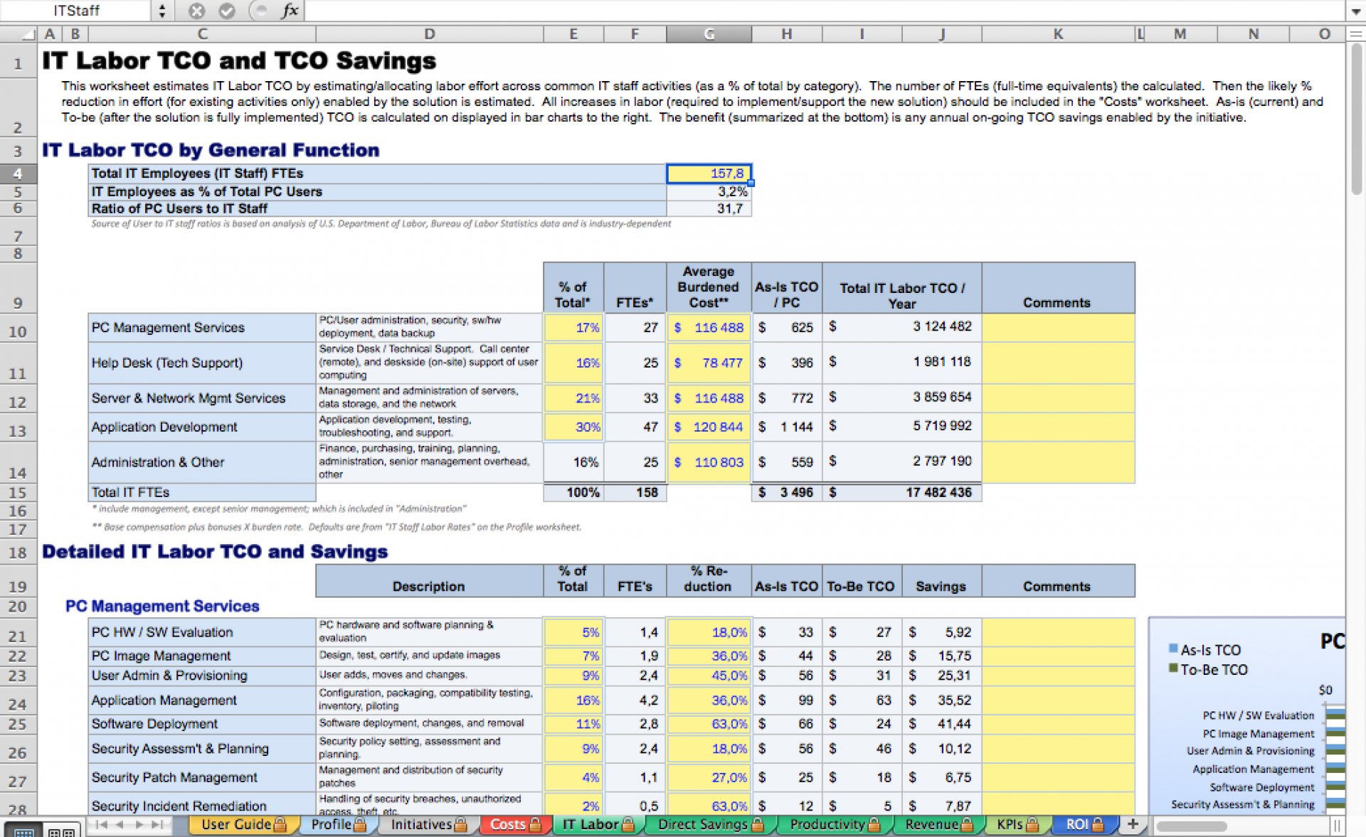Viewport: 1366px width, 837px height.
Task: Click the formula bar input area
Action: 825,11
